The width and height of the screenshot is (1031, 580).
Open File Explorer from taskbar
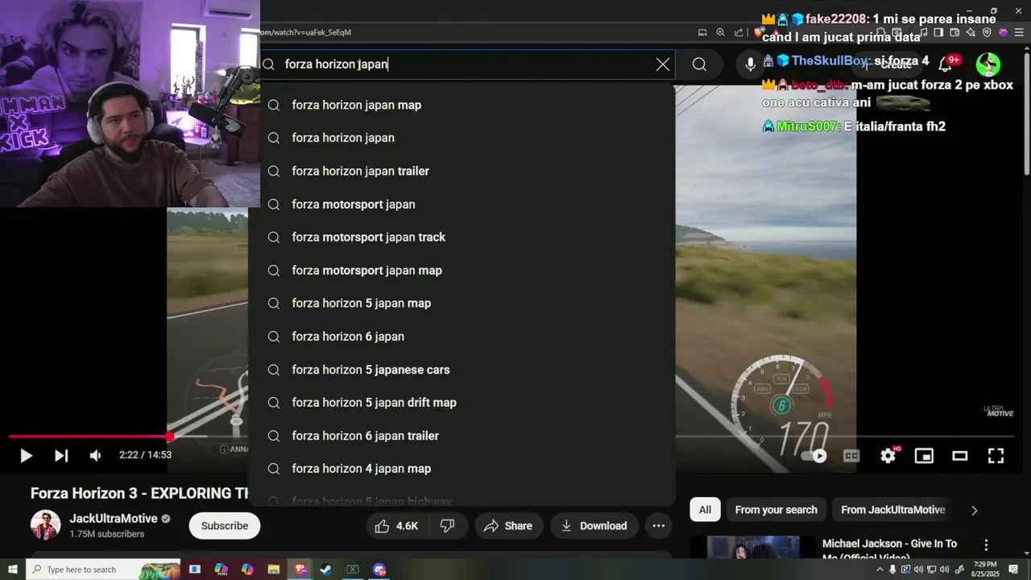[273, 570]
